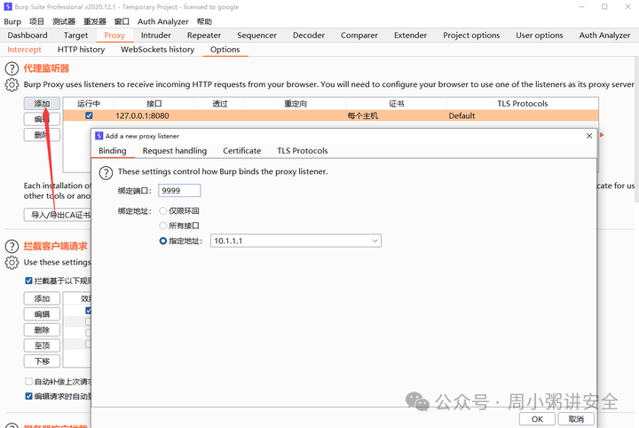639x428 pixels.
Task: Open the Intercept sub-tab
Action: click(x=25, y=50)
